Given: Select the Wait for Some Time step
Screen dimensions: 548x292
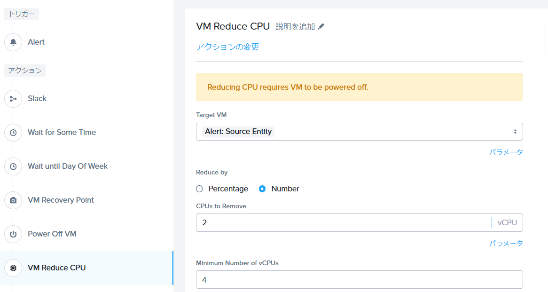Looking at the screenshot, I should pos(62,133).
